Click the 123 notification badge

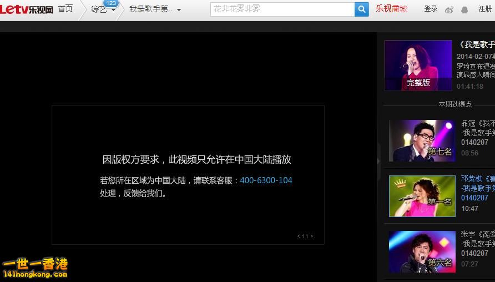pyautogui.click(x=111, y=3)
